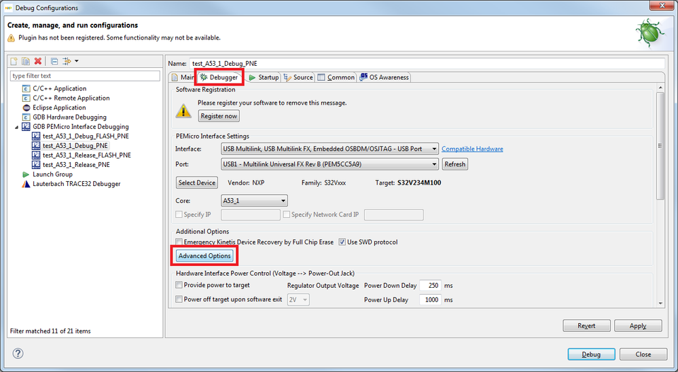
Task: Open the Main tab
Action: (x=183, y=77)
